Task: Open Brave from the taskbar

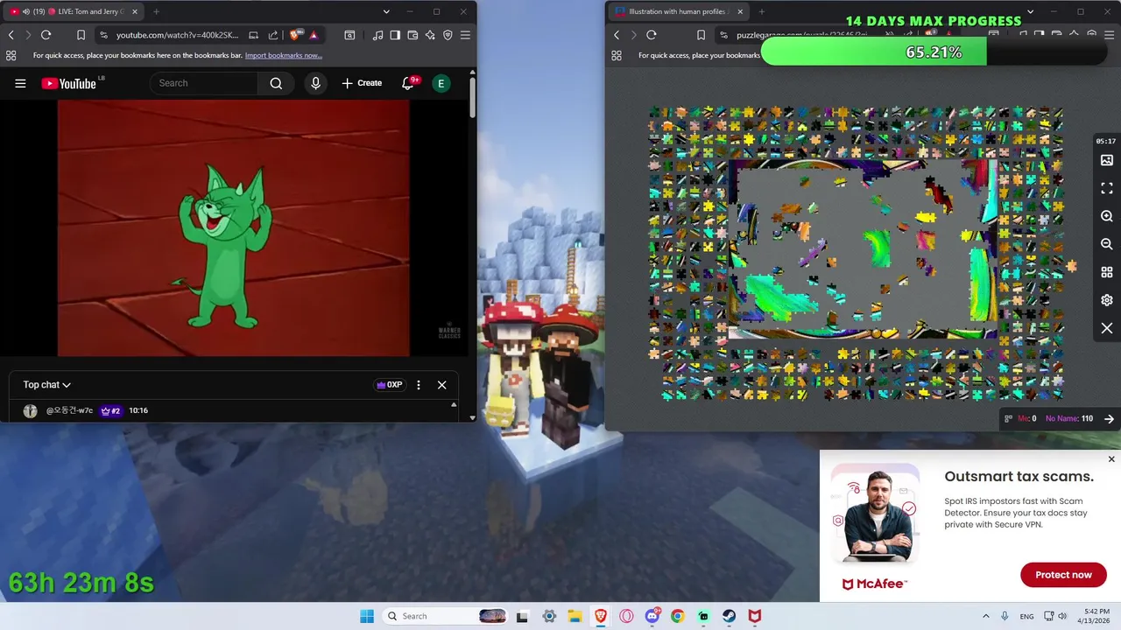Action: pyautogui.click(x=601, y=616)
